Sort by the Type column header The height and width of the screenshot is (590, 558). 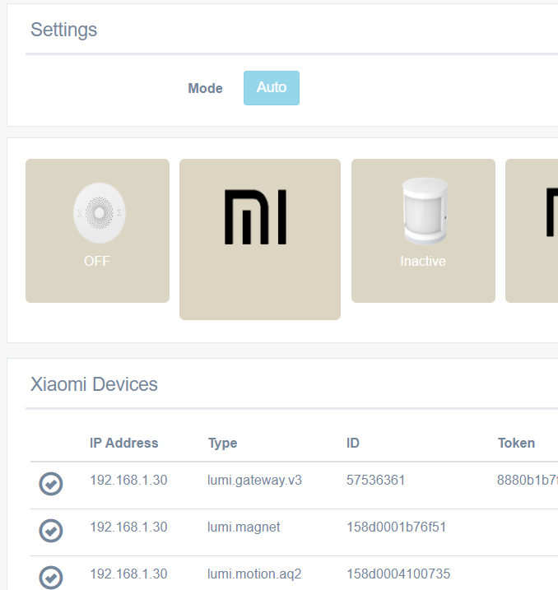click(222, 443)
